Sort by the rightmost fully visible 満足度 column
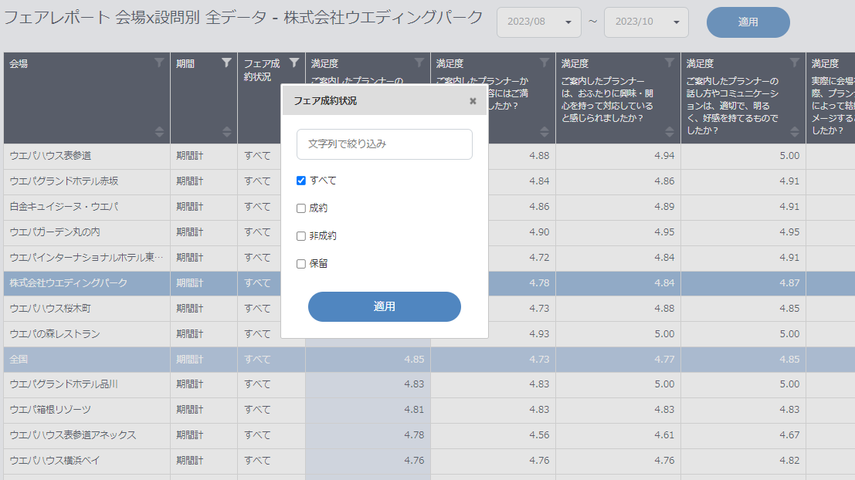The width and height of the screenshot is (855, 480). pyautogui.click(x=795, y=131)
